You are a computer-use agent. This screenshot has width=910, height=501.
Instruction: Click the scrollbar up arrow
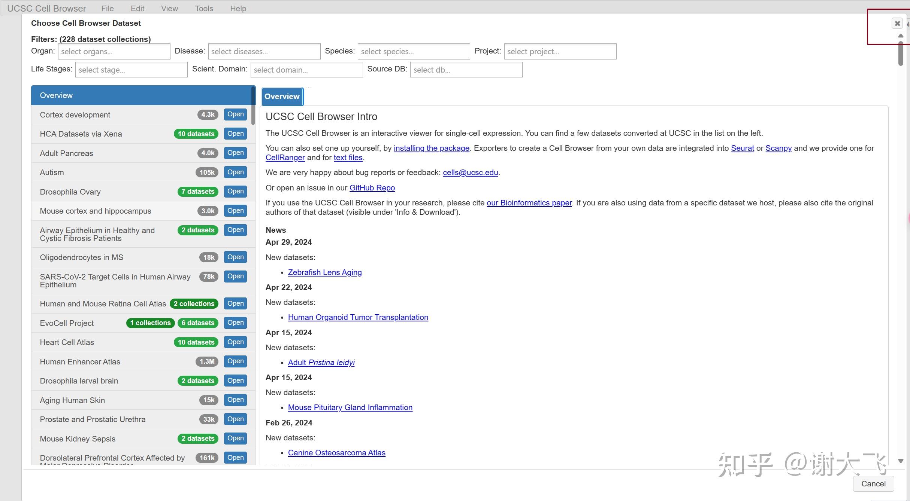click(x=900, y=36)
